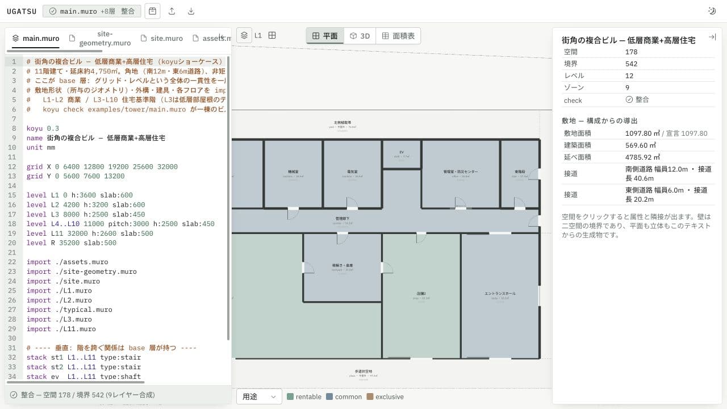Collapse the code editor panel handle
This screenshot has width=727, height=409.
[223, 38]
